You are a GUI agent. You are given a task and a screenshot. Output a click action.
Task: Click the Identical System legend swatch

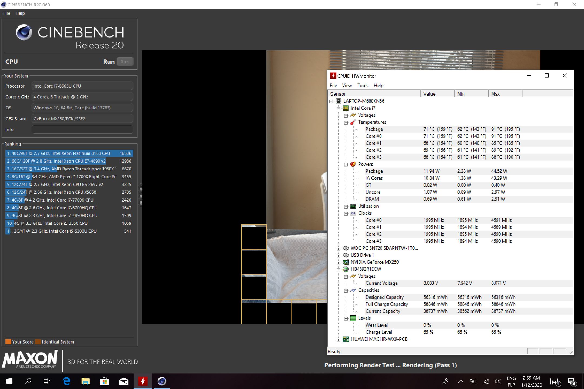38,342
